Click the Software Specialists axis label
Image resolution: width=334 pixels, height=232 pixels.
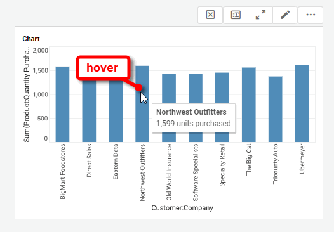pyautogui.click(x=196, y=172)
